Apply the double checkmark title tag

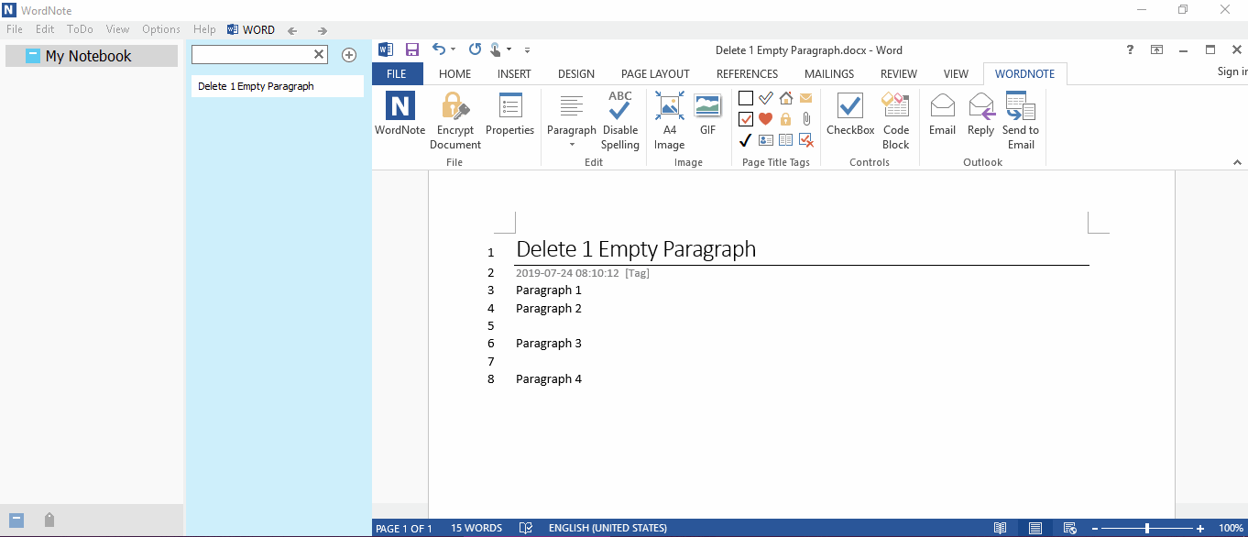tap(765, 98)
